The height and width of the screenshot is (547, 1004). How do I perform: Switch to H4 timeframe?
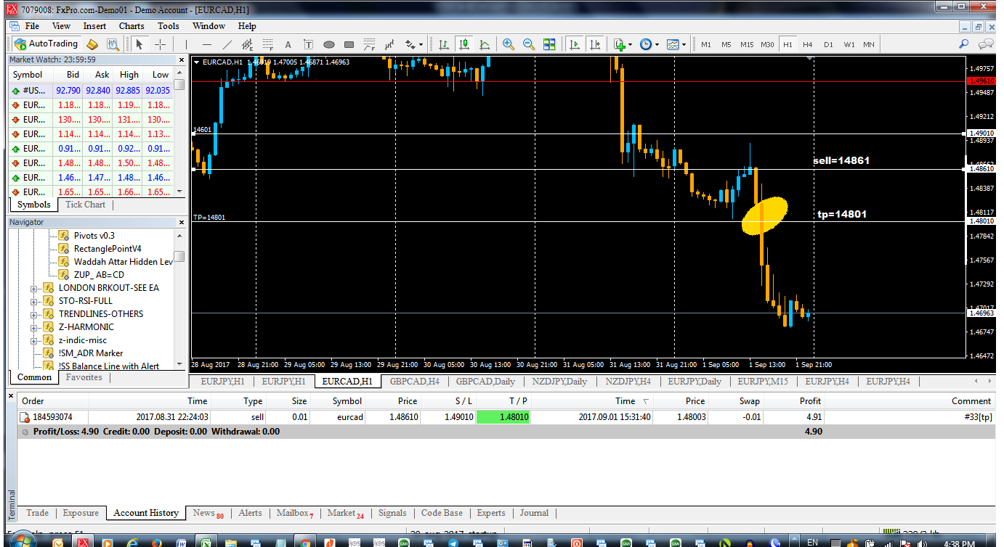coord(807,44)
